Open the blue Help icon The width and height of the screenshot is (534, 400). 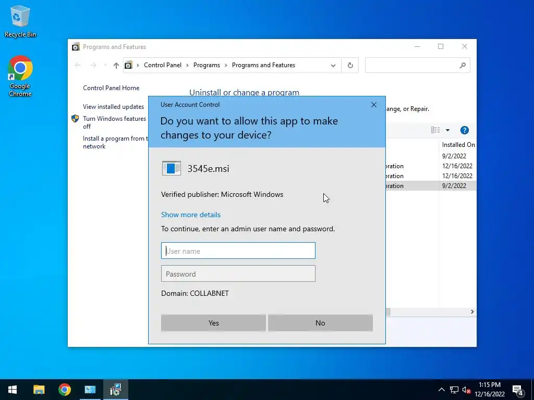pyautogui.click(x=464, y=130)
